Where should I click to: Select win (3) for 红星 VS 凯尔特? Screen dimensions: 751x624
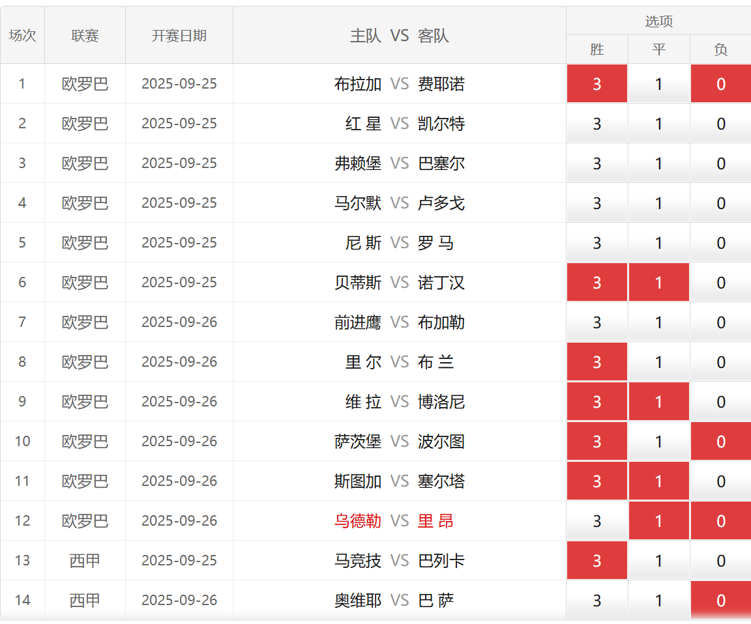click(x=596, y=124)
